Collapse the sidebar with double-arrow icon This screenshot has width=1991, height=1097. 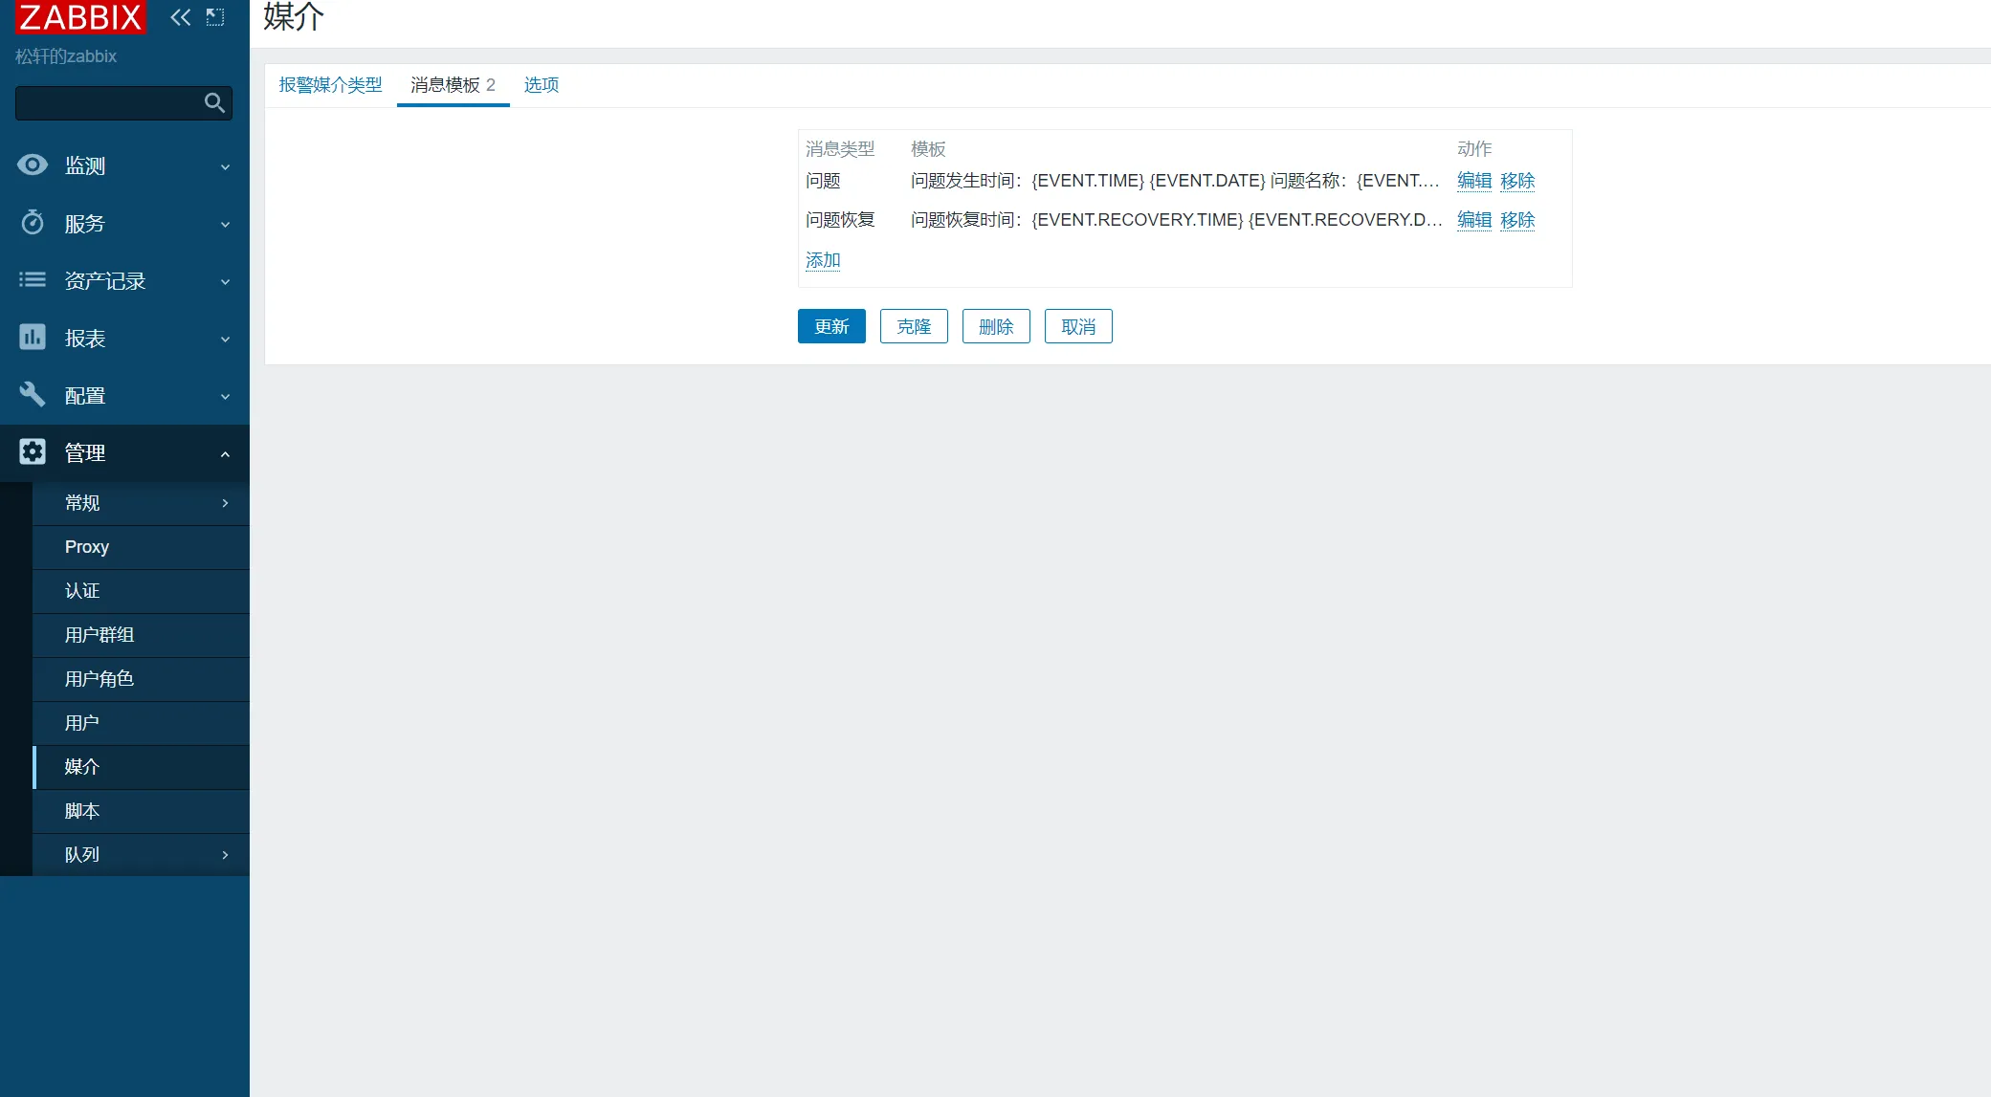pyautogui.click(x=180, y=17)
